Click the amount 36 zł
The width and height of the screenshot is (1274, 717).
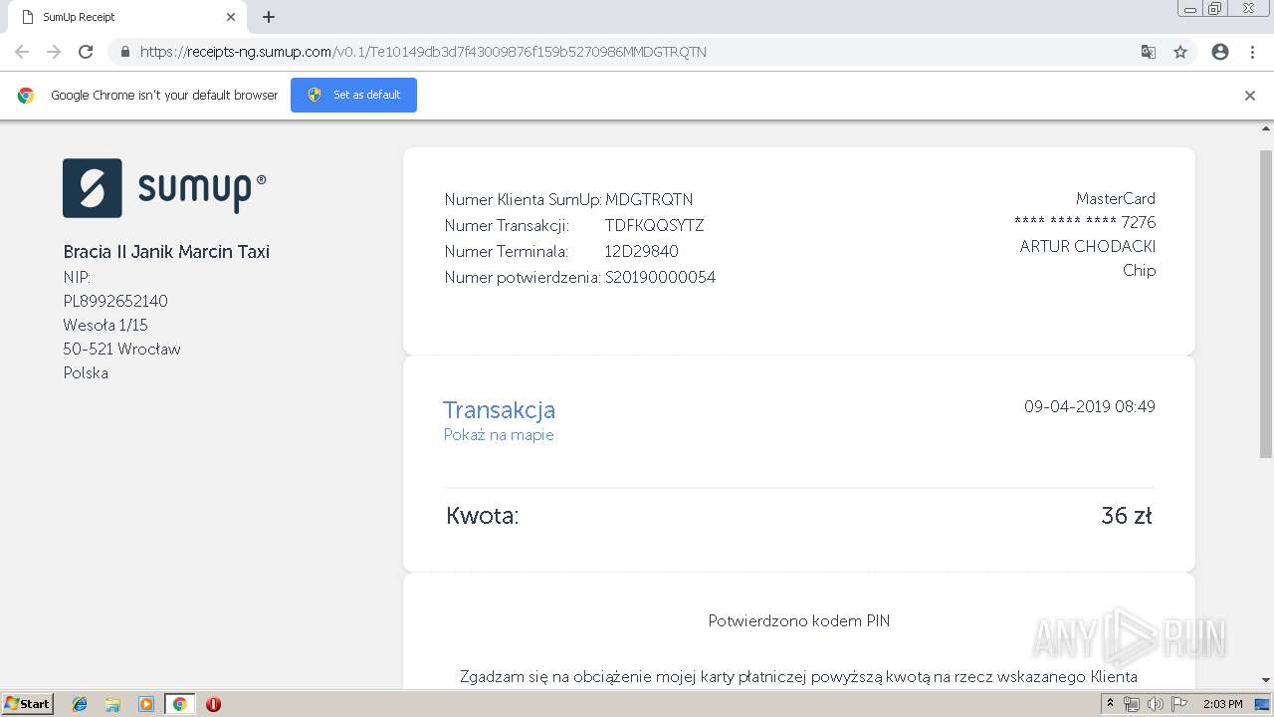point(1127,515)
